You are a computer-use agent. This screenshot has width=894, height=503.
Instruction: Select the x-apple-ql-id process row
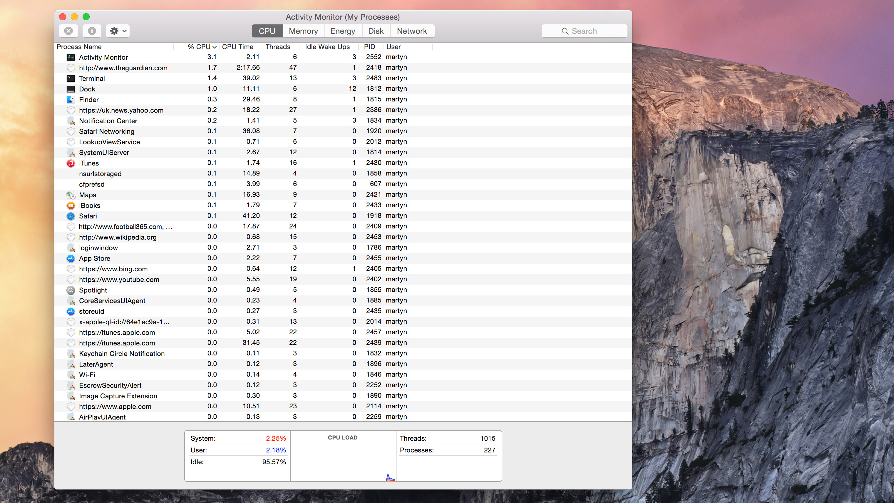pyautogui.click(x=343, y=322)
